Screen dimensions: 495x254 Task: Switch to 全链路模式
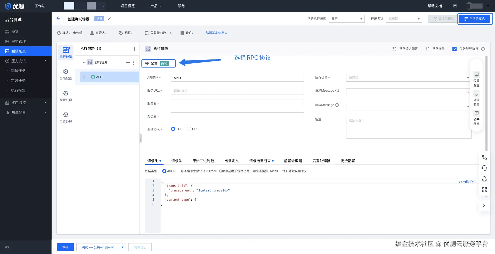click(475, 19)
